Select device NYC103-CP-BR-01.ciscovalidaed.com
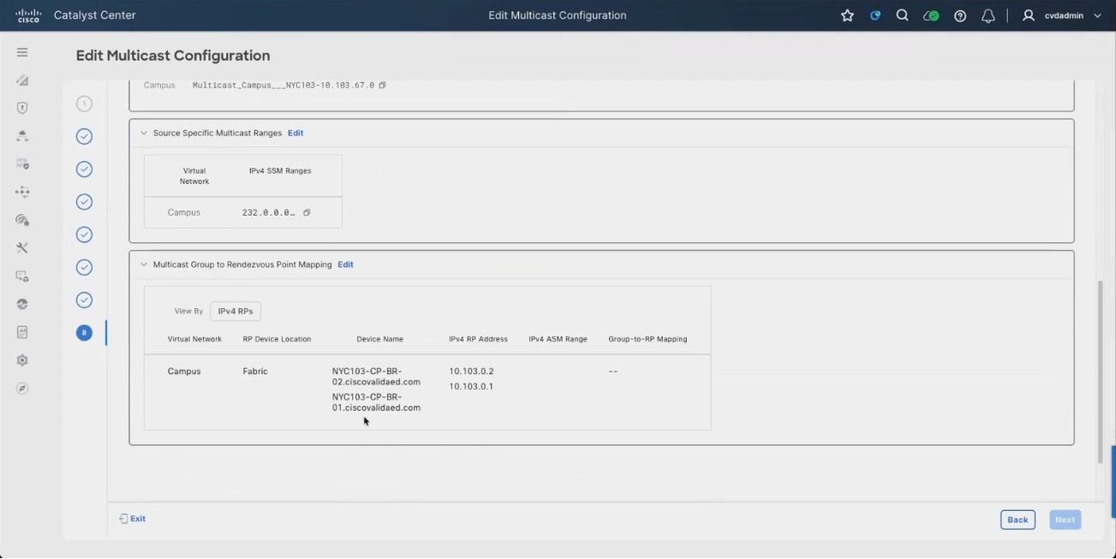This screenshot has height=559, width=1116. coord(376,402)
